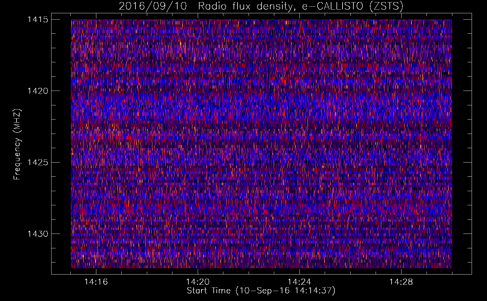Click the 14:20 time tick label
The width and height of the screenshot is (487, 301).
(198, 282)
